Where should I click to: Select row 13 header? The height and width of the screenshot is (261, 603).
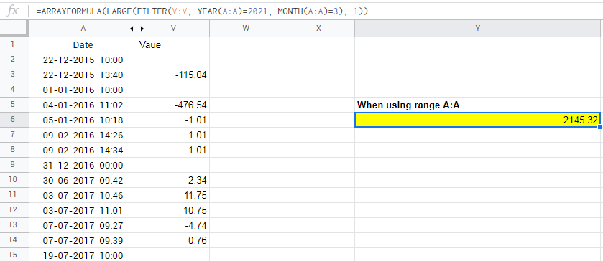[x=14, y=225]
